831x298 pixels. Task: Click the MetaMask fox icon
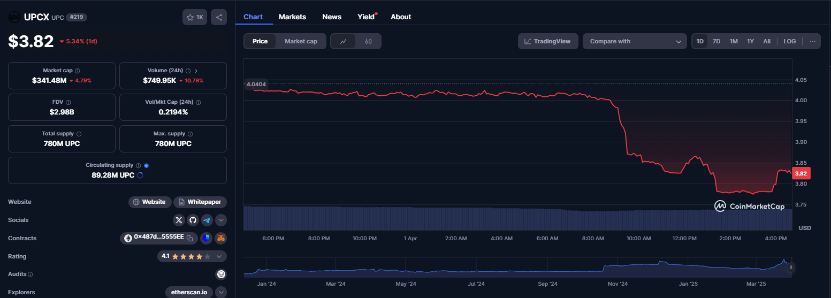[x=220, y=238]
